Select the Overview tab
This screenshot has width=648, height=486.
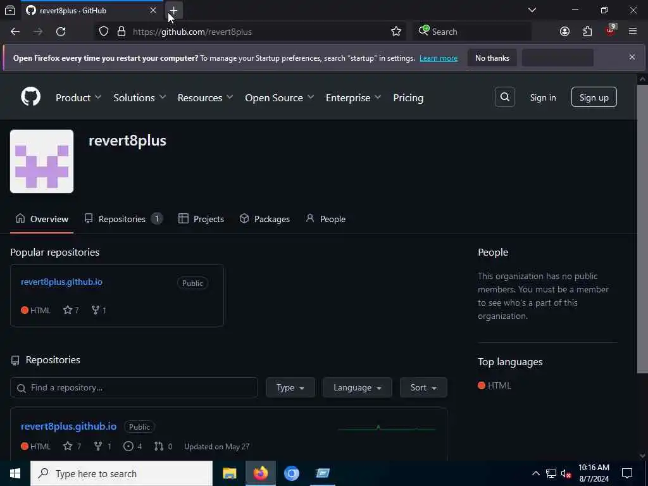[x=42, y=219]
